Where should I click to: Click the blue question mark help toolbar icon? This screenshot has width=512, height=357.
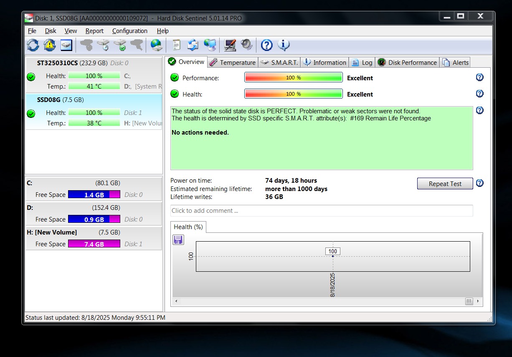[x=266, y=45]
